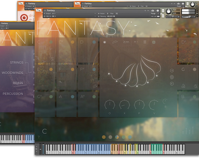The image size is (199, 158).
Task: Select the teal blue page dot at the bottom
Action: coord(130,137)
